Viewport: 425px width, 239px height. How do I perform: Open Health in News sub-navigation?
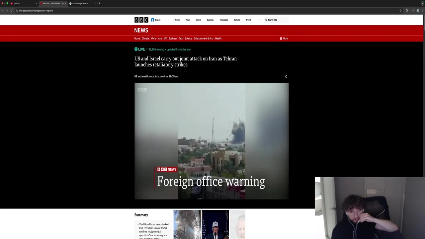[218, 39]
